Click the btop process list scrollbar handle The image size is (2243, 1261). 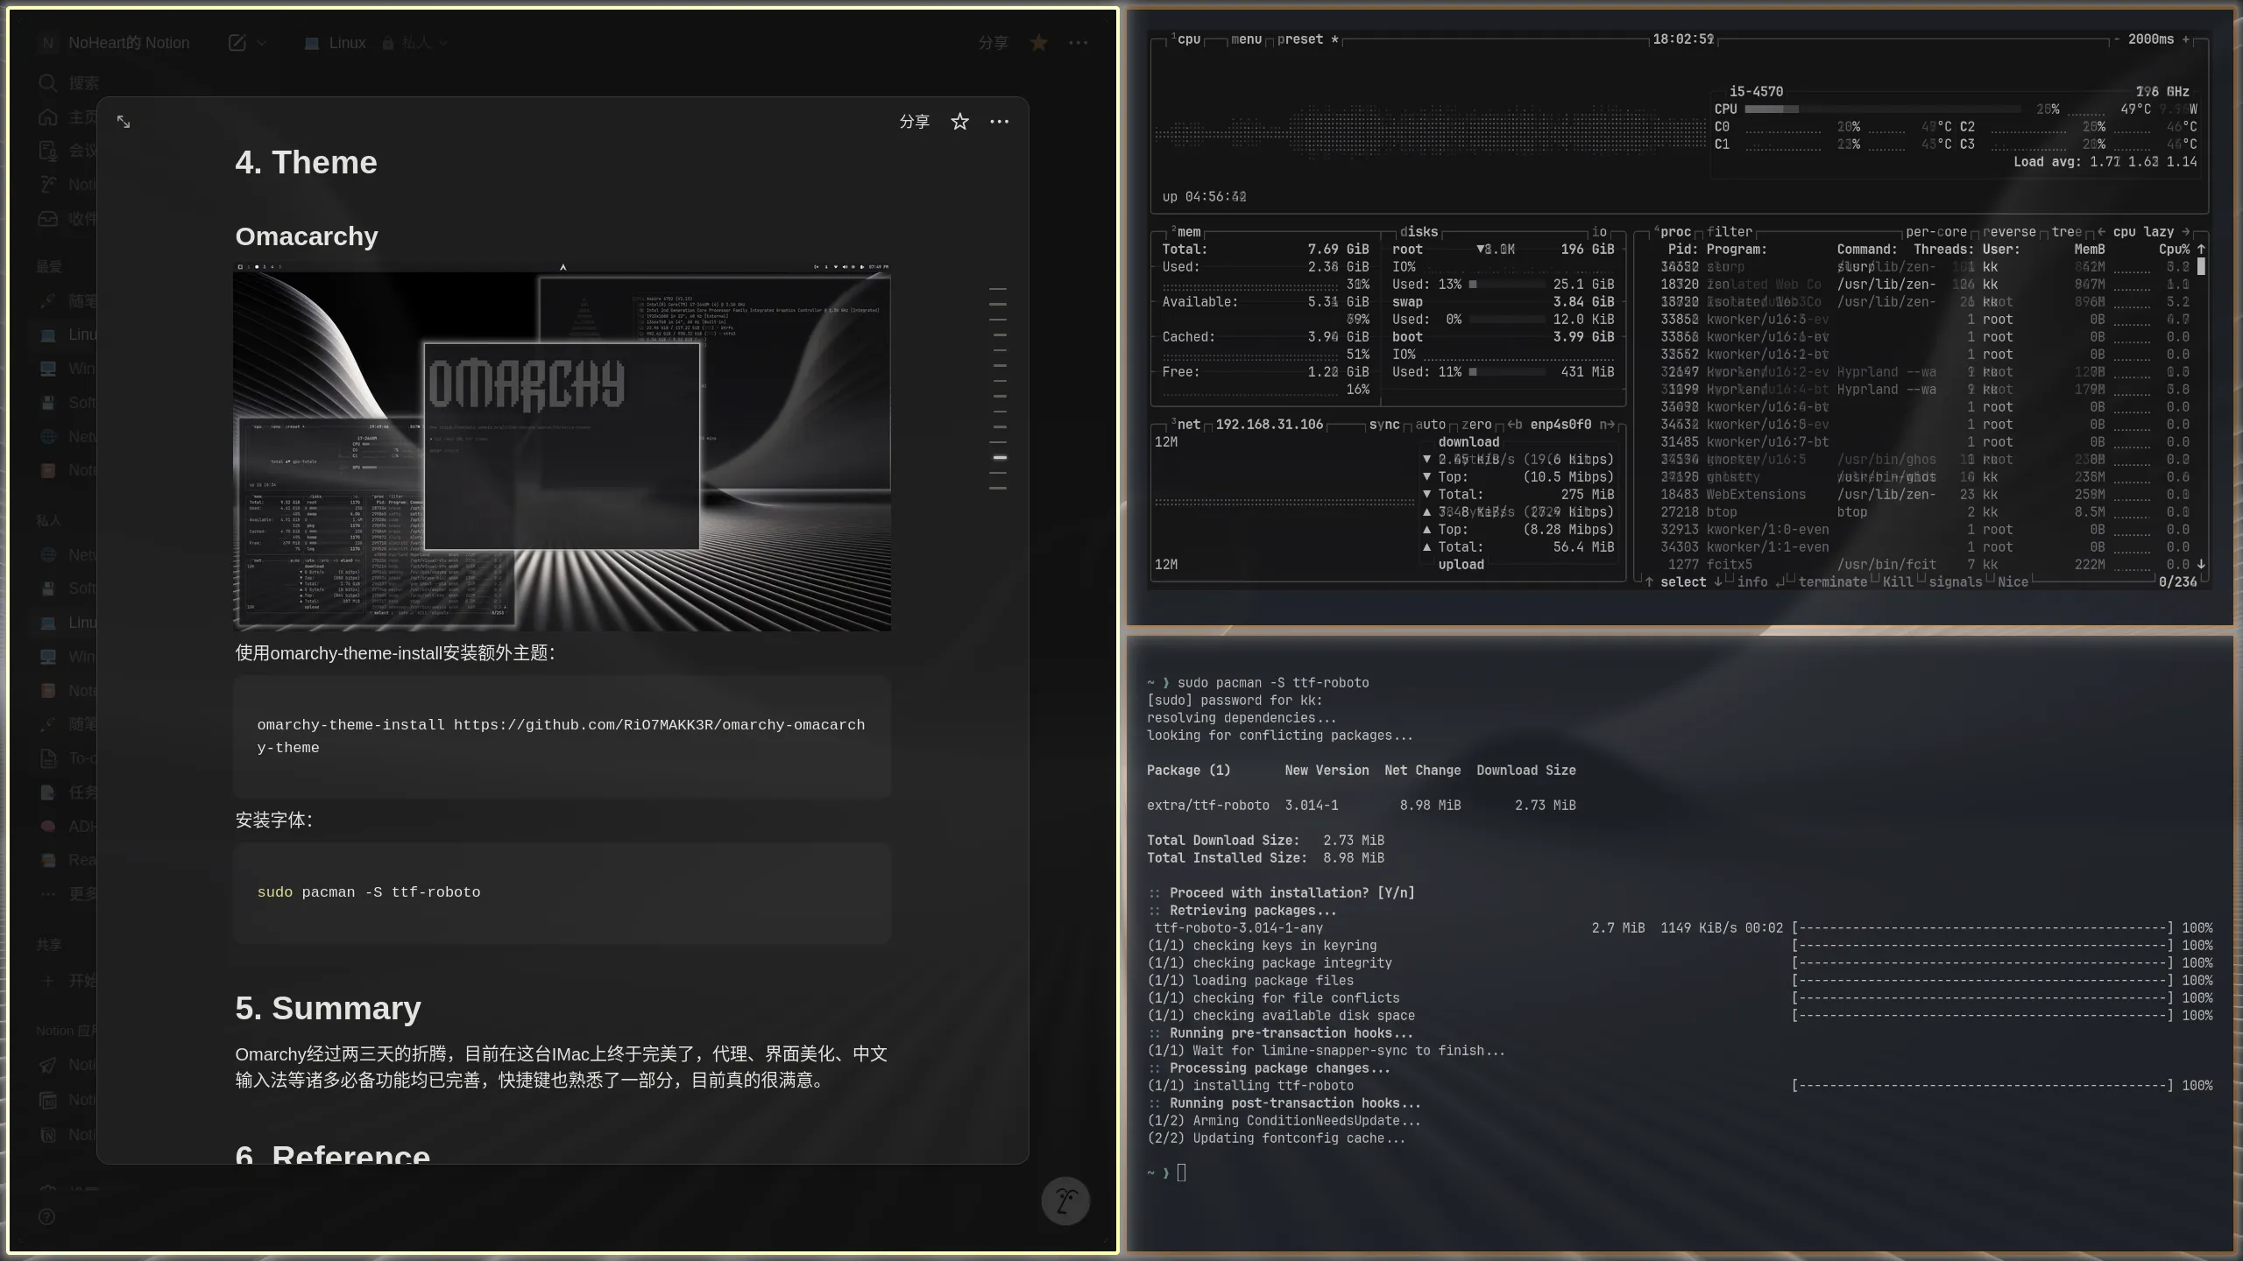[x=2201, y=266]
